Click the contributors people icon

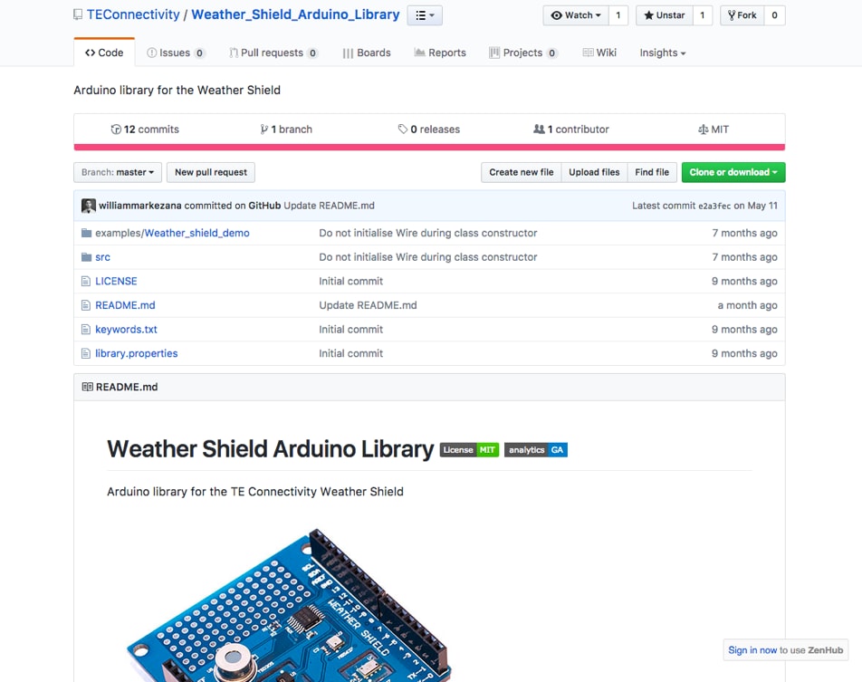click(x=538, y=129)
